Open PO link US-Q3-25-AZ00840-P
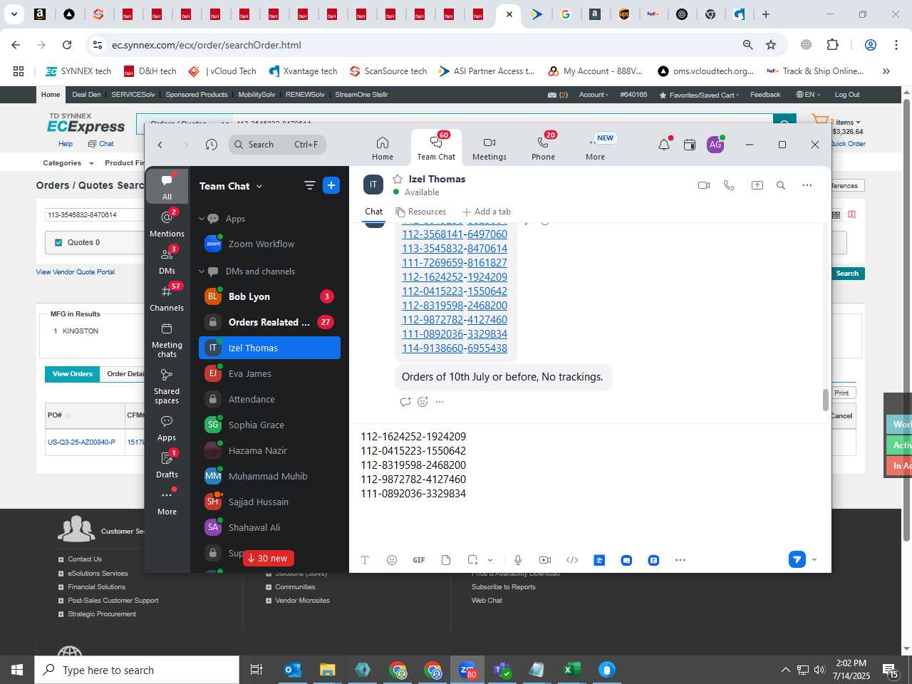This screenshot has width=912, height=684. coord(81,442)
